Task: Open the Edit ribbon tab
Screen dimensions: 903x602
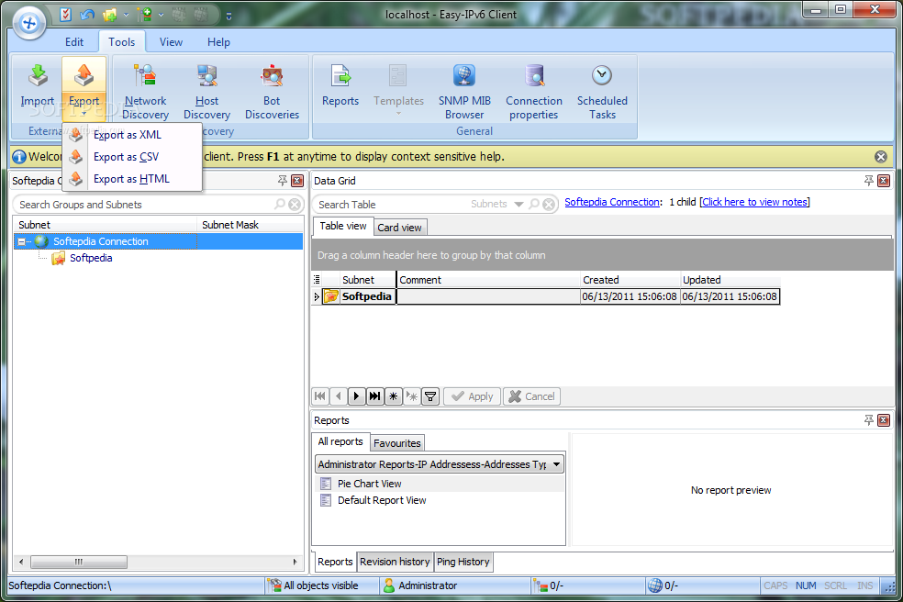Action: [x=74, y=42]
